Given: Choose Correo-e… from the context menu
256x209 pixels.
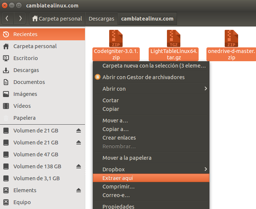Looking at the screenshot, I should [151, 195].
